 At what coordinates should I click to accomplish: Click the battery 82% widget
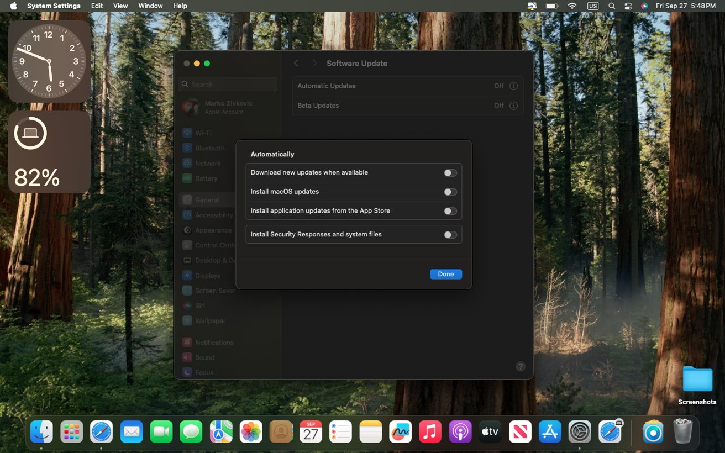coord(49,152)
